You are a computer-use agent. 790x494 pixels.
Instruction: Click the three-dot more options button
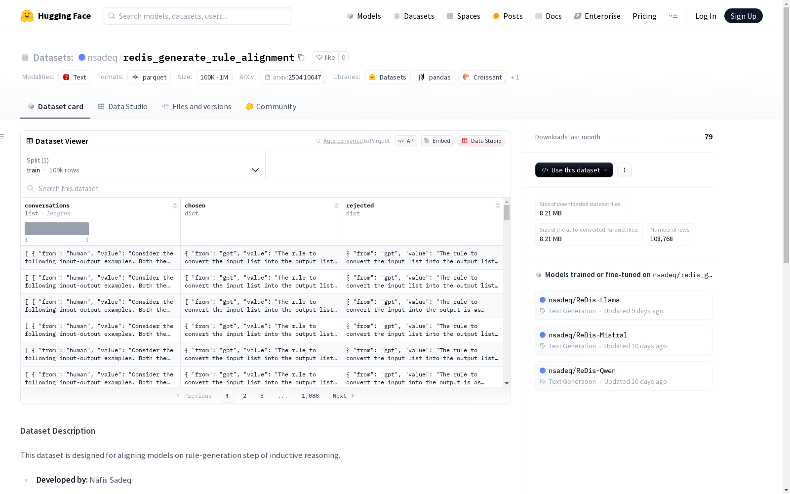(625, 170)
